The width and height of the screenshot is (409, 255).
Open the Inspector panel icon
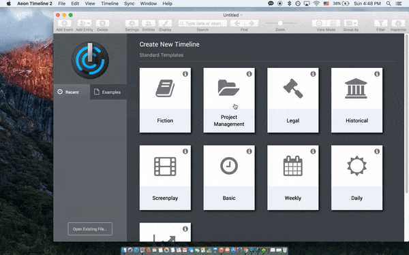click(x=398, y=23)
